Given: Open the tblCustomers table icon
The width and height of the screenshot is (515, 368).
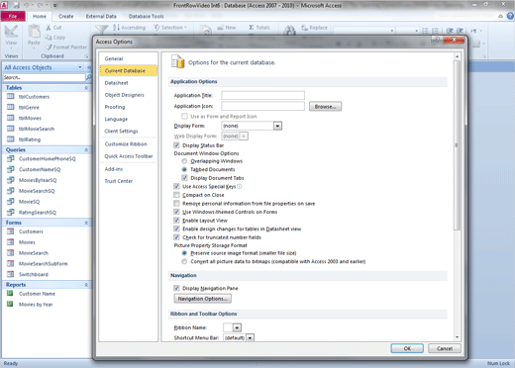Looking at the screenshot, I should click(11, 96).
